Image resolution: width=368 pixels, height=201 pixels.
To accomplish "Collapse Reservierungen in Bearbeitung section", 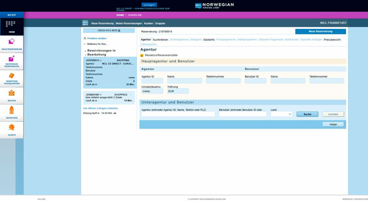I will [x=85, y=50].
